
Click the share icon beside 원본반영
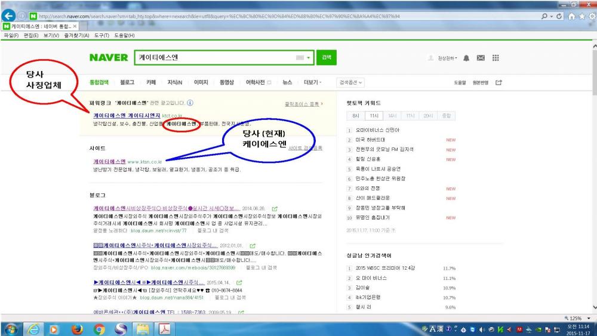pyautogui.click(x=498, y=82)
